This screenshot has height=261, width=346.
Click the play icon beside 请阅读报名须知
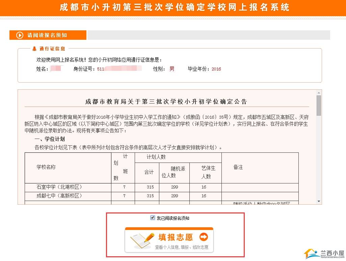point(20,35)
